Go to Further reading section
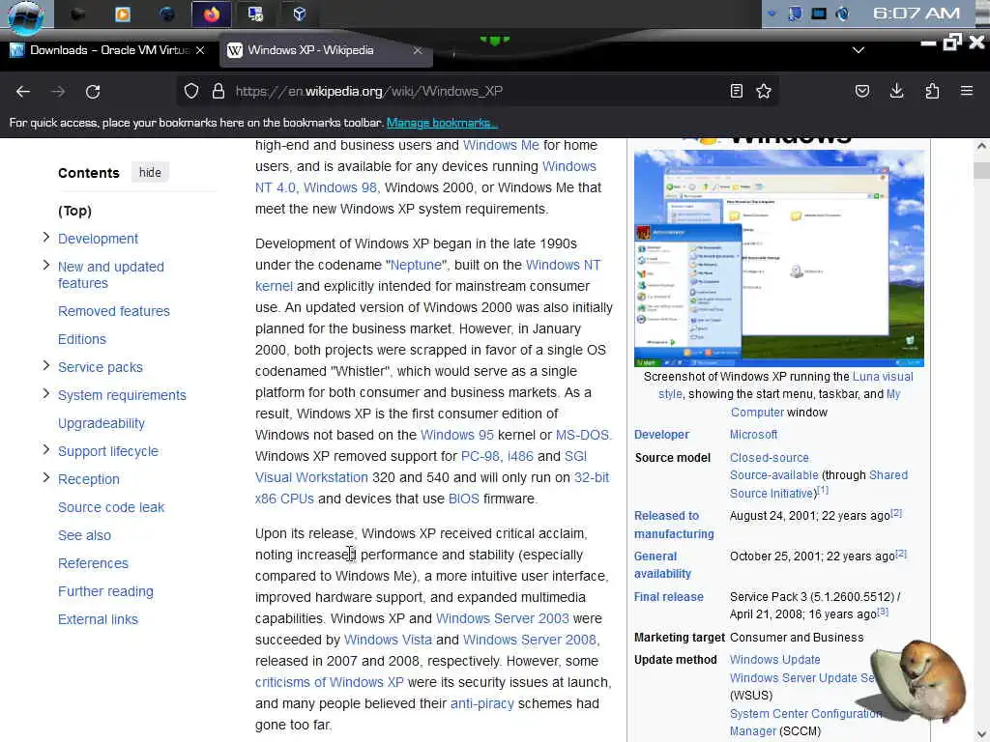Image resolution: width=990 pixels, height=742 pixels. [105, 592]
